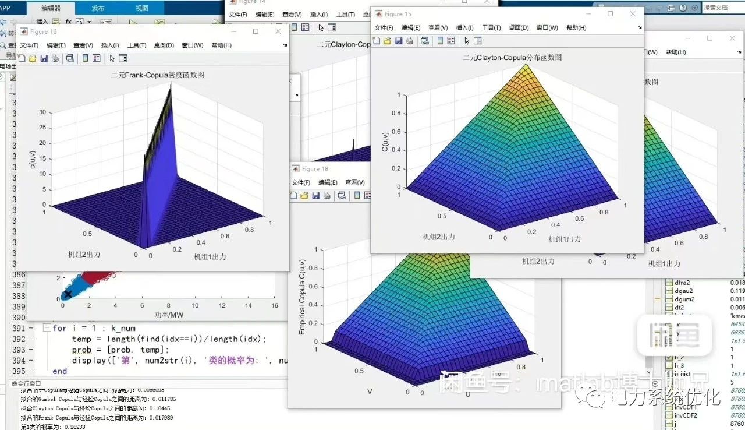Enable Edit Plot arrow in Figure 15 toolbar
This screenshot has height=430, width=745.
(467, 41)
